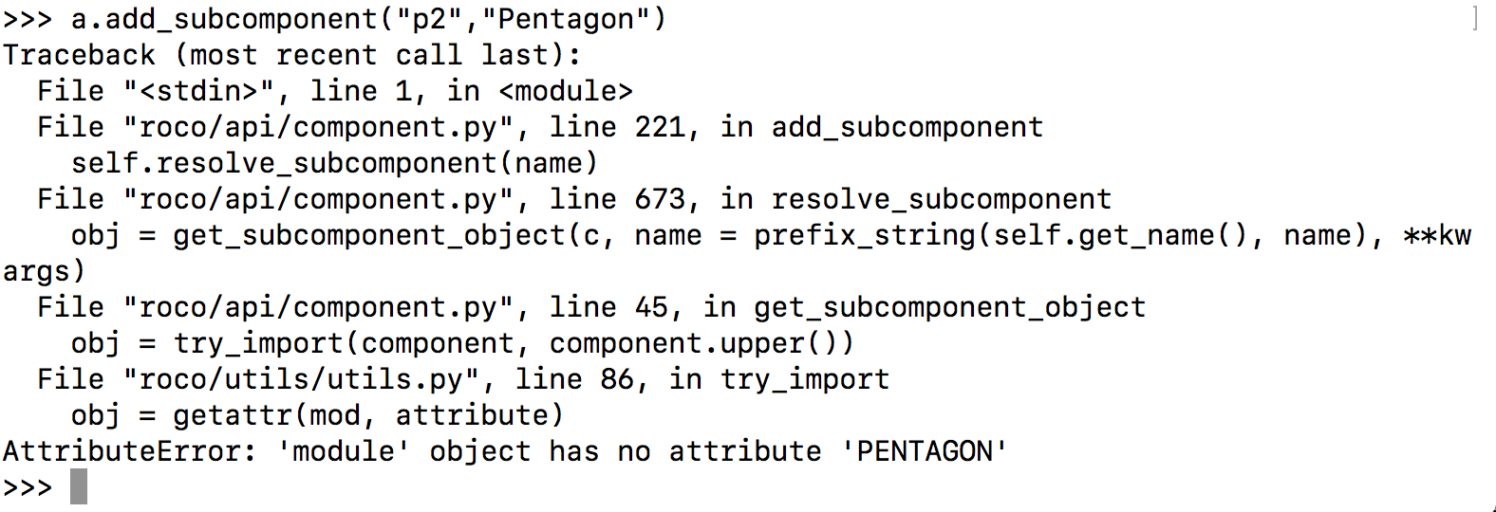Click the terminal cursor at the prompt
The height and width of the screenshot is (512, 1496).
(79, 486)
